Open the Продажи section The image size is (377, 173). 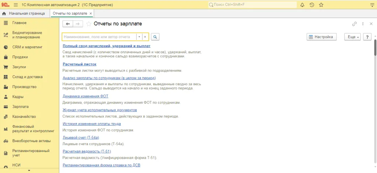click(20, 57)
